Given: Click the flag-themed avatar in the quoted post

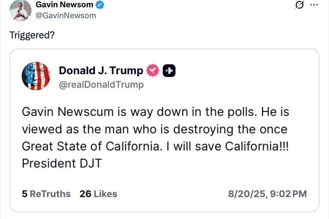Looking at the screenshot, I should [x=36, y=76].
